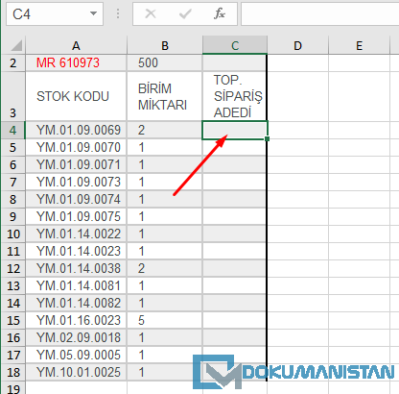Click in the formula bar input area
This screenshot has height=394, width=399.
coord(320,13)
